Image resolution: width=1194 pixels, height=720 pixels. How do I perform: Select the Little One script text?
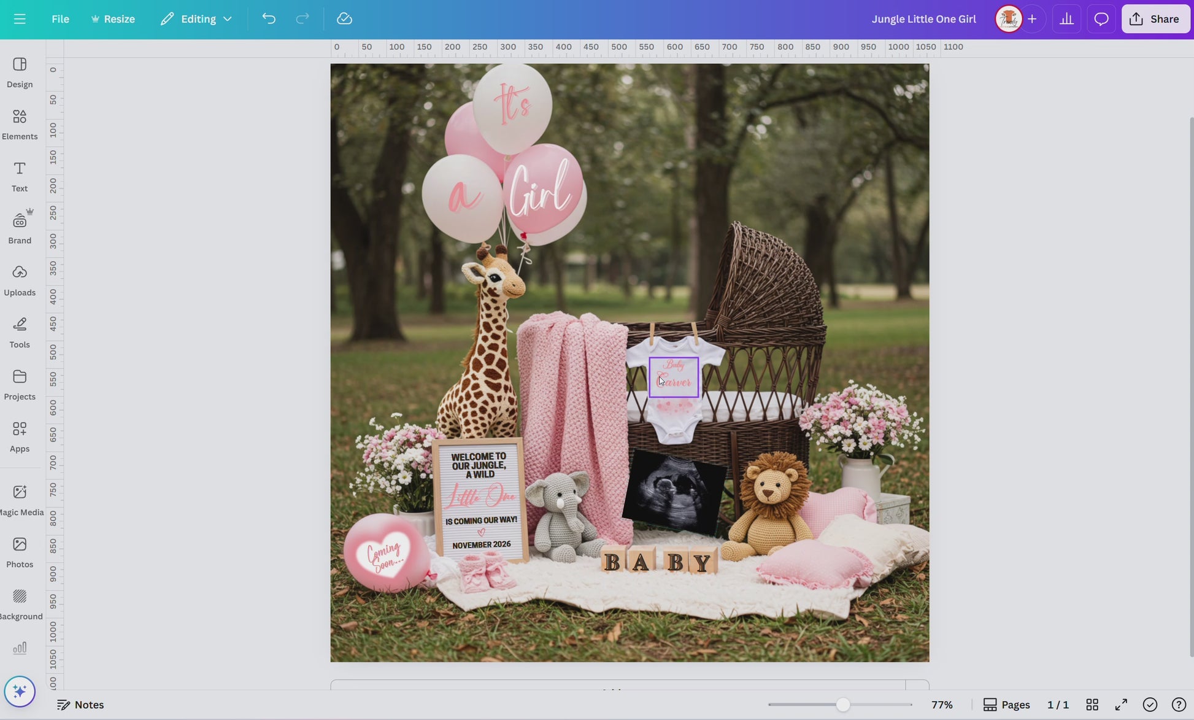point(480,497)
